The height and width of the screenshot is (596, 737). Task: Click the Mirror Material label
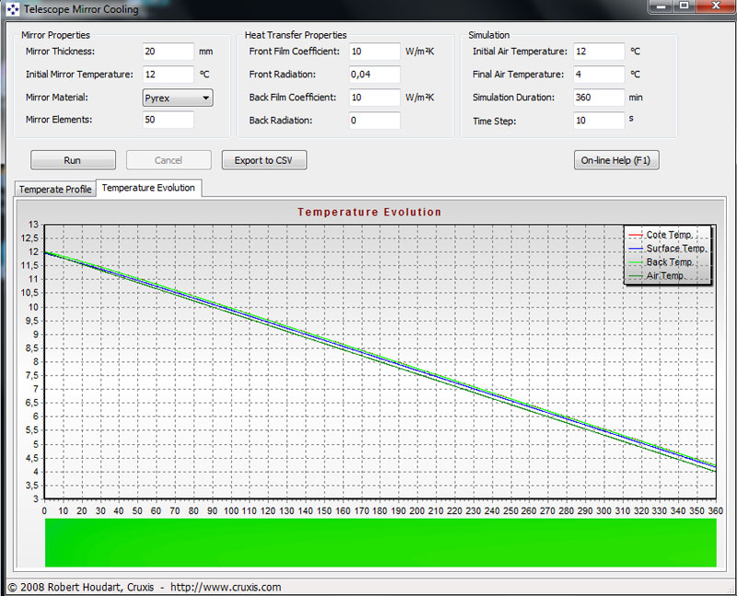(x=57, y=98)
